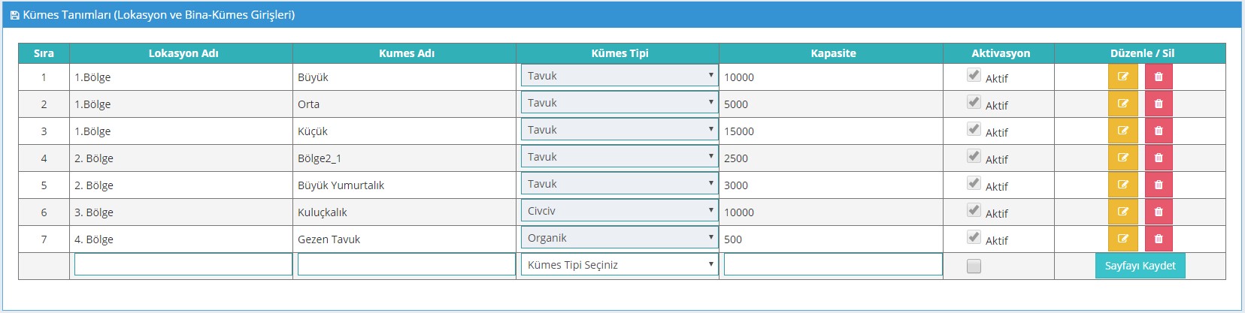The height and width of the screenshot is (313, 1245).
Task: Open the Civciv type dropdown
Action: [619, 211]
